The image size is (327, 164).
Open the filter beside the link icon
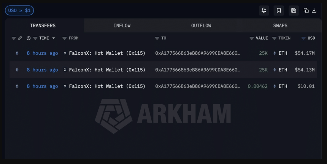(x=14, y=38)
